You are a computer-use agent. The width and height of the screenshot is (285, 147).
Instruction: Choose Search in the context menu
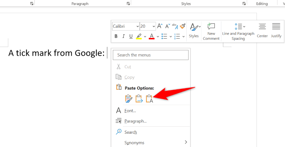point(150,132)
